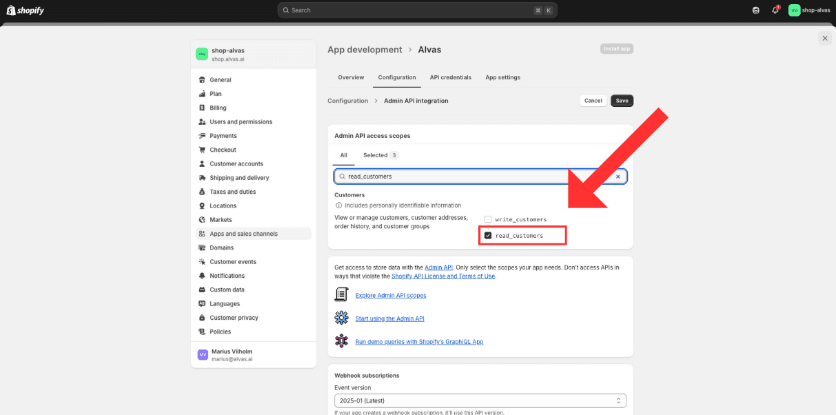Click the Locations pin icon
This screenshot has width=836, height=415.
202,206
